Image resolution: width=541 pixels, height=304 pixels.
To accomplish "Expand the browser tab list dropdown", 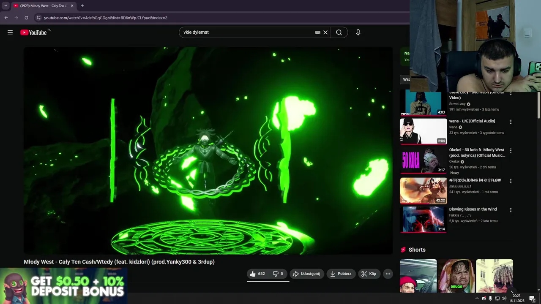I will [x=5, y=6].
